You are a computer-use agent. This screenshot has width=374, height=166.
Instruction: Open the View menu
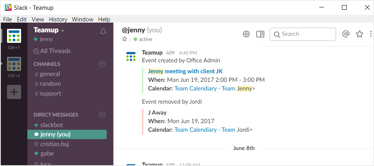tap(38, 19)
